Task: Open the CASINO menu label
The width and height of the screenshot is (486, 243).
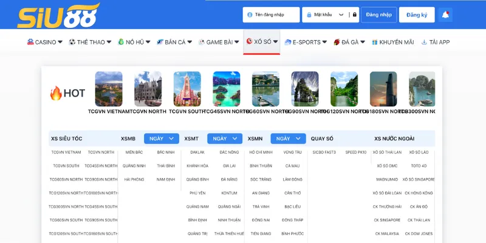Action: click(x=46, y=42)
